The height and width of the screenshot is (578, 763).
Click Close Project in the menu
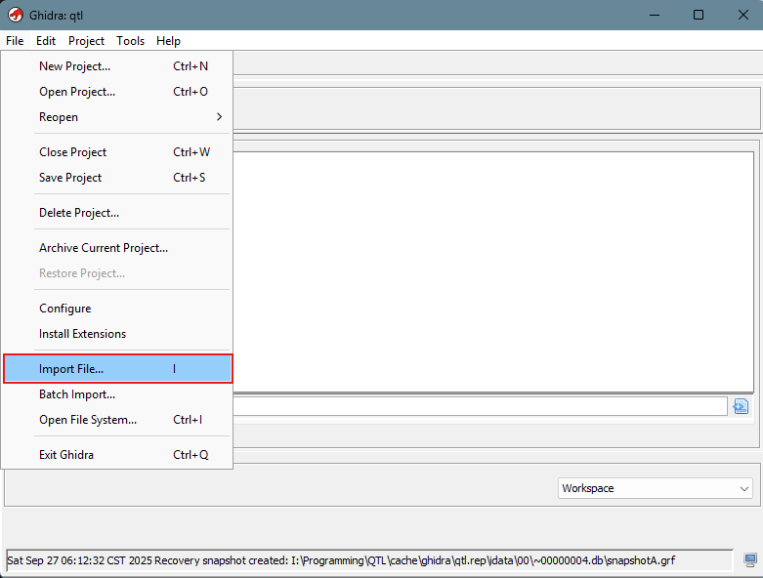[x=72, y=152]
